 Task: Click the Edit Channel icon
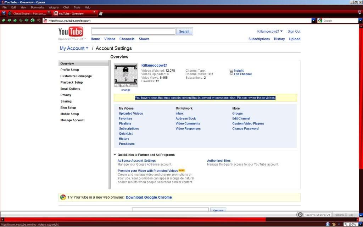point(231,74)
